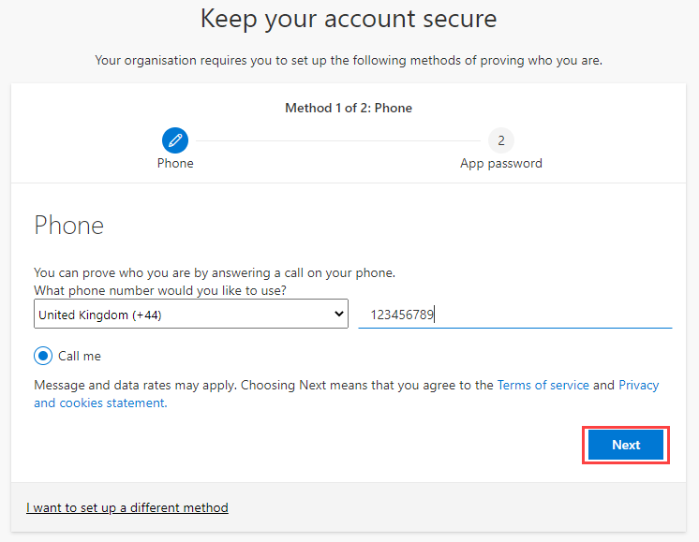
Task: Open the Privacy and cookies statement link
Action: tap(347, 394)
